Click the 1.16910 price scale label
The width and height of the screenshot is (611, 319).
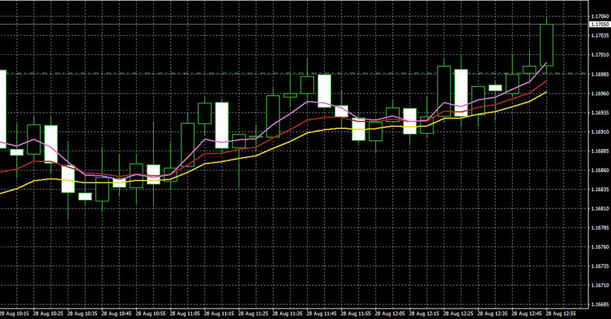point(599,132)
